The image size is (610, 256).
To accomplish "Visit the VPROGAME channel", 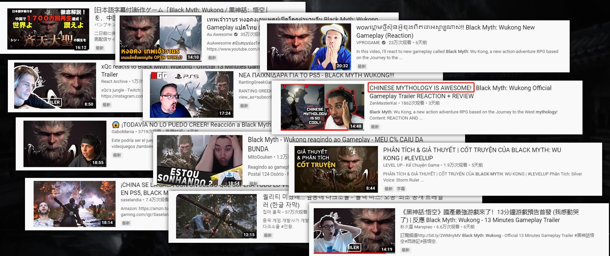I will (368, 42).
